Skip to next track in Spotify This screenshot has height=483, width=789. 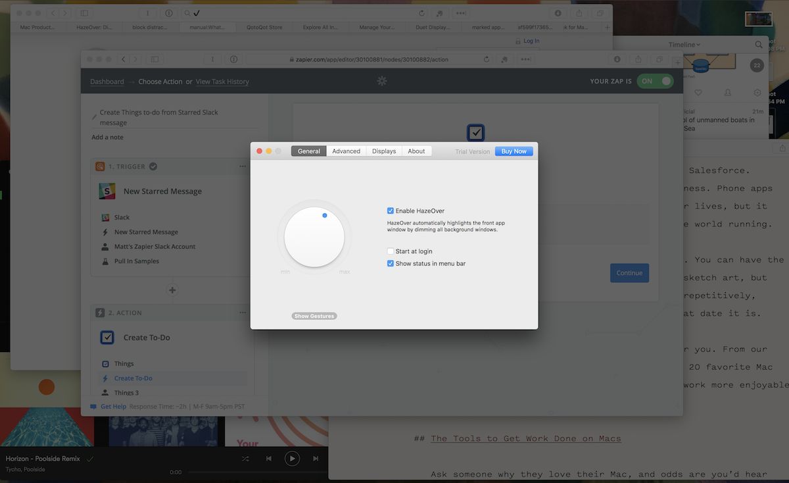pyautogui.click(x=316, y=459)
